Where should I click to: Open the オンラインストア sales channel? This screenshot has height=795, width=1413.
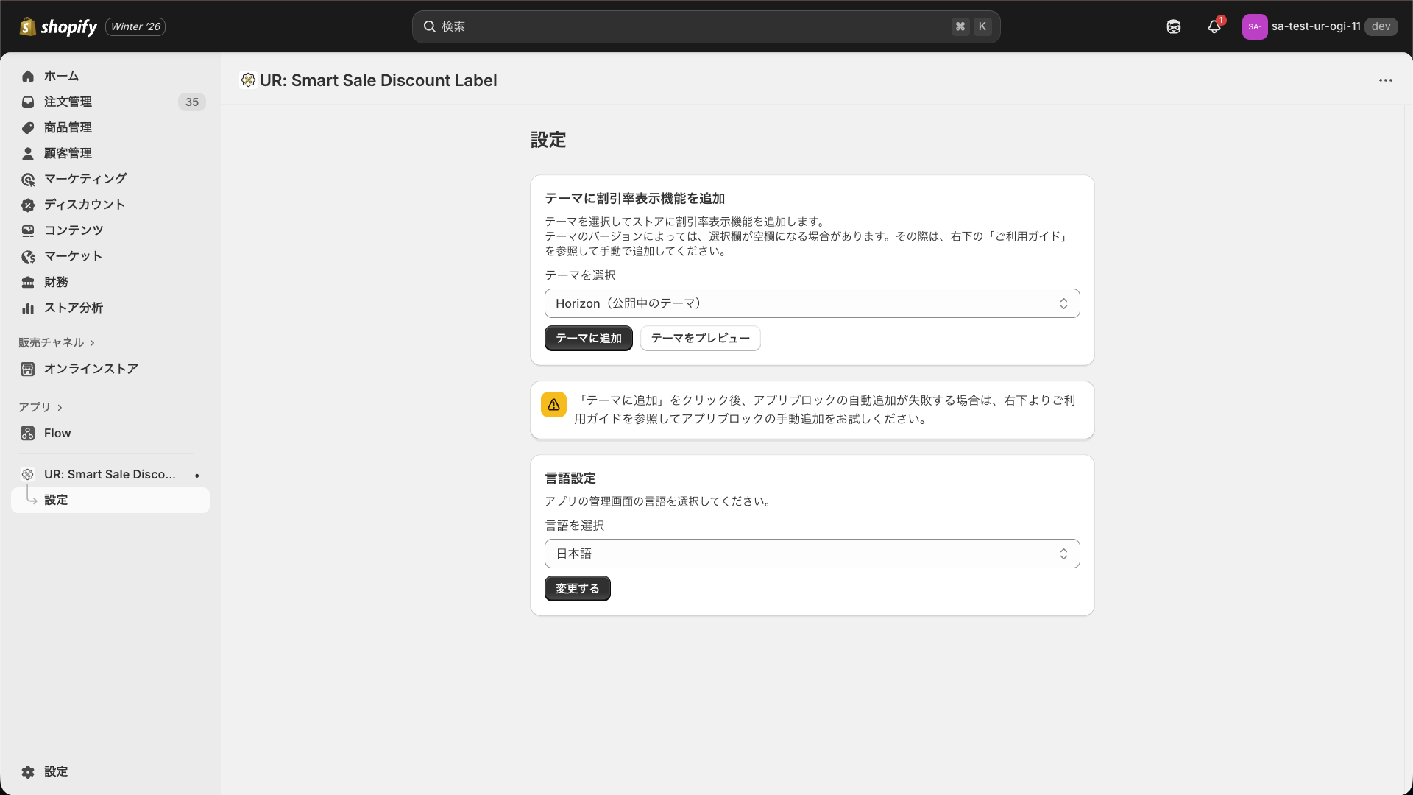tap(90, 369)
